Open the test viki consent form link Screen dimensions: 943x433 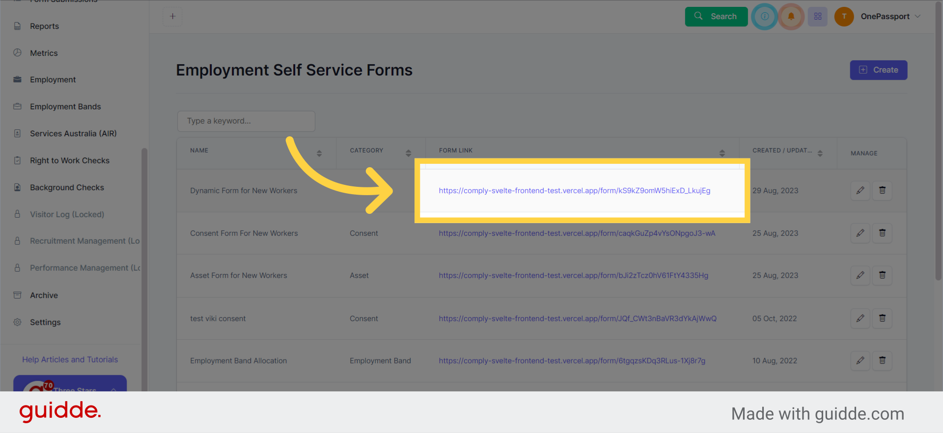point(578,319)
